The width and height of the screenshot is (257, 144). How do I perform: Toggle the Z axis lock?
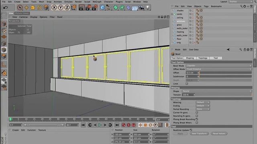(67, 8)
